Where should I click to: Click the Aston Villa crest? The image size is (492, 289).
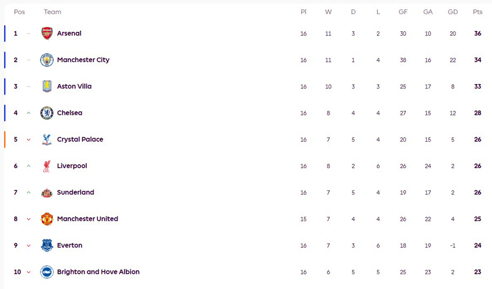47,87
